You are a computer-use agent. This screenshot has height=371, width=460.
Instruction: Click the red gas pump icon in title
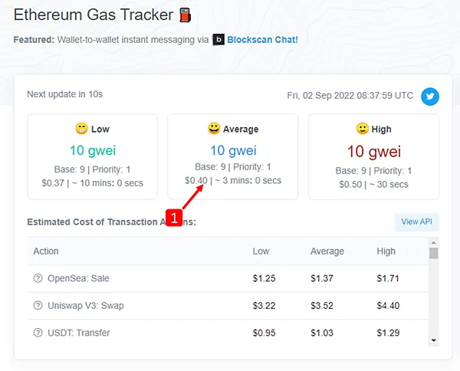pyautogui.click(x=185, y=15)
